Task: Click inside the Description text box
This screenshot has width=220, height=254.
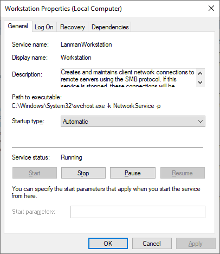Action: (128, 78)
